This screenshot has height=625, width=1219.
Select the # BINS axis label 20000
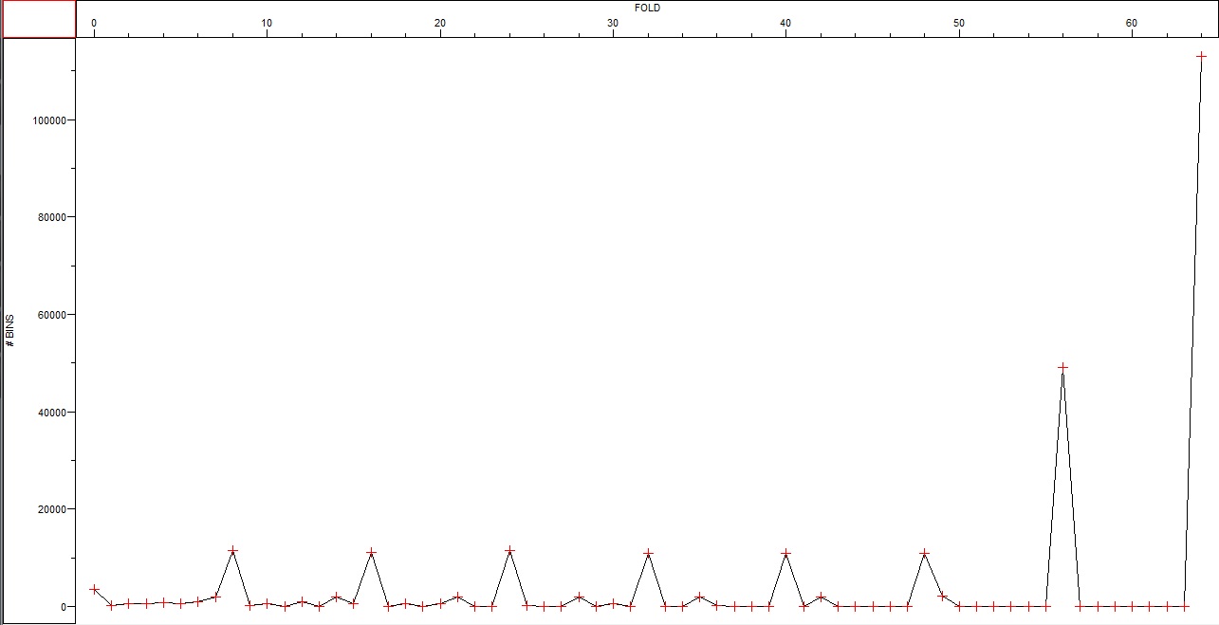pyautogui.click(x=50, y=509)
